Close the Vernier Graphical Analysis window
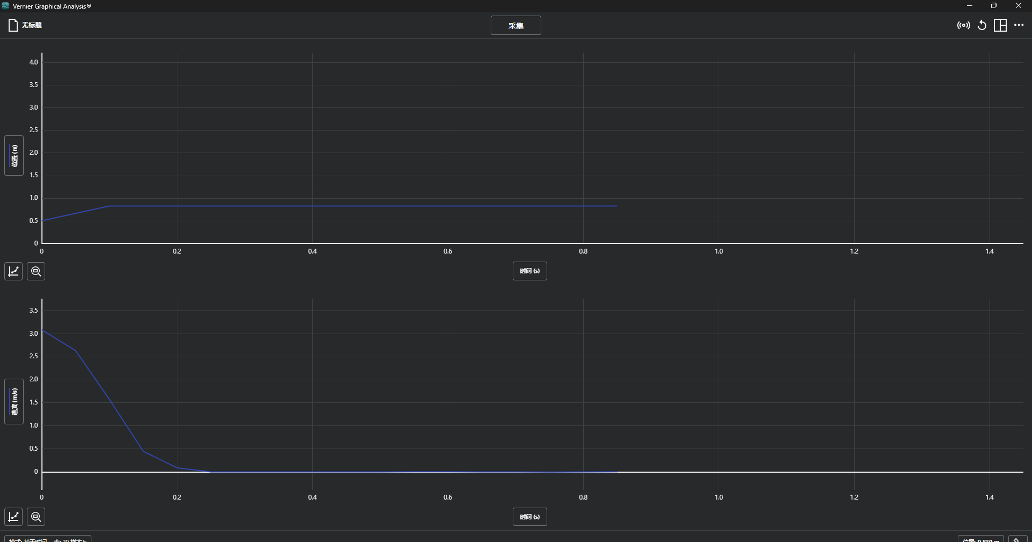The height and width of the screenshot is (542, 1032). (x=1019, y=6)
